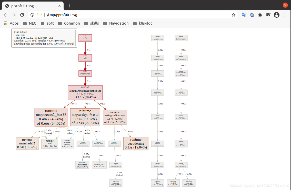Click the runtime acquirem node
291x190 pixels.
click(x=116, y=183)
